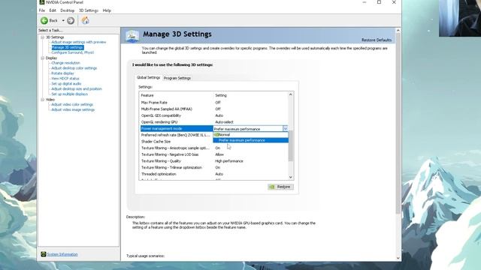
Task: Select the OpenGL GDI compatibility row
Action: (x=214, y=115)
